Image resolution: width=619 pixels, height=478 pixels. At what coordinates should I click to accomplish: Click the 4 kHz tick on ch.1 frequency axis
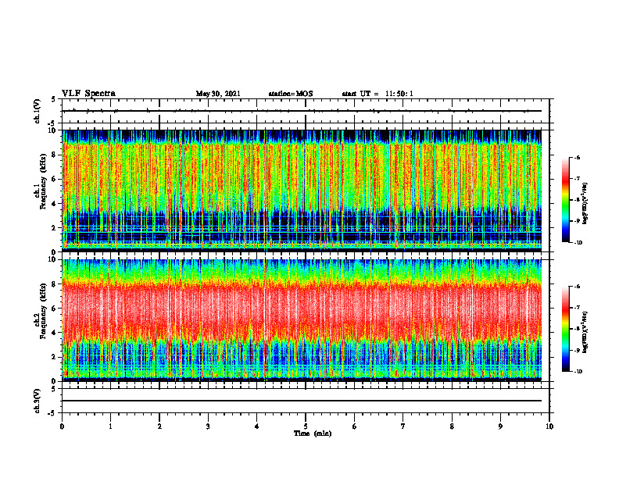point(55,204)
